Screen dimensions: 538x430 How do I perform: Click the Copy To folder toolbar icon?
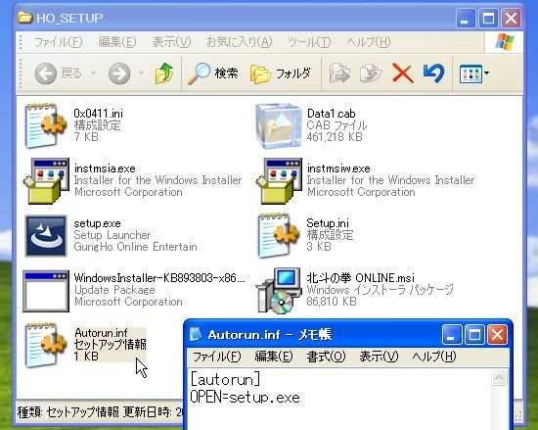pos(371,73)
